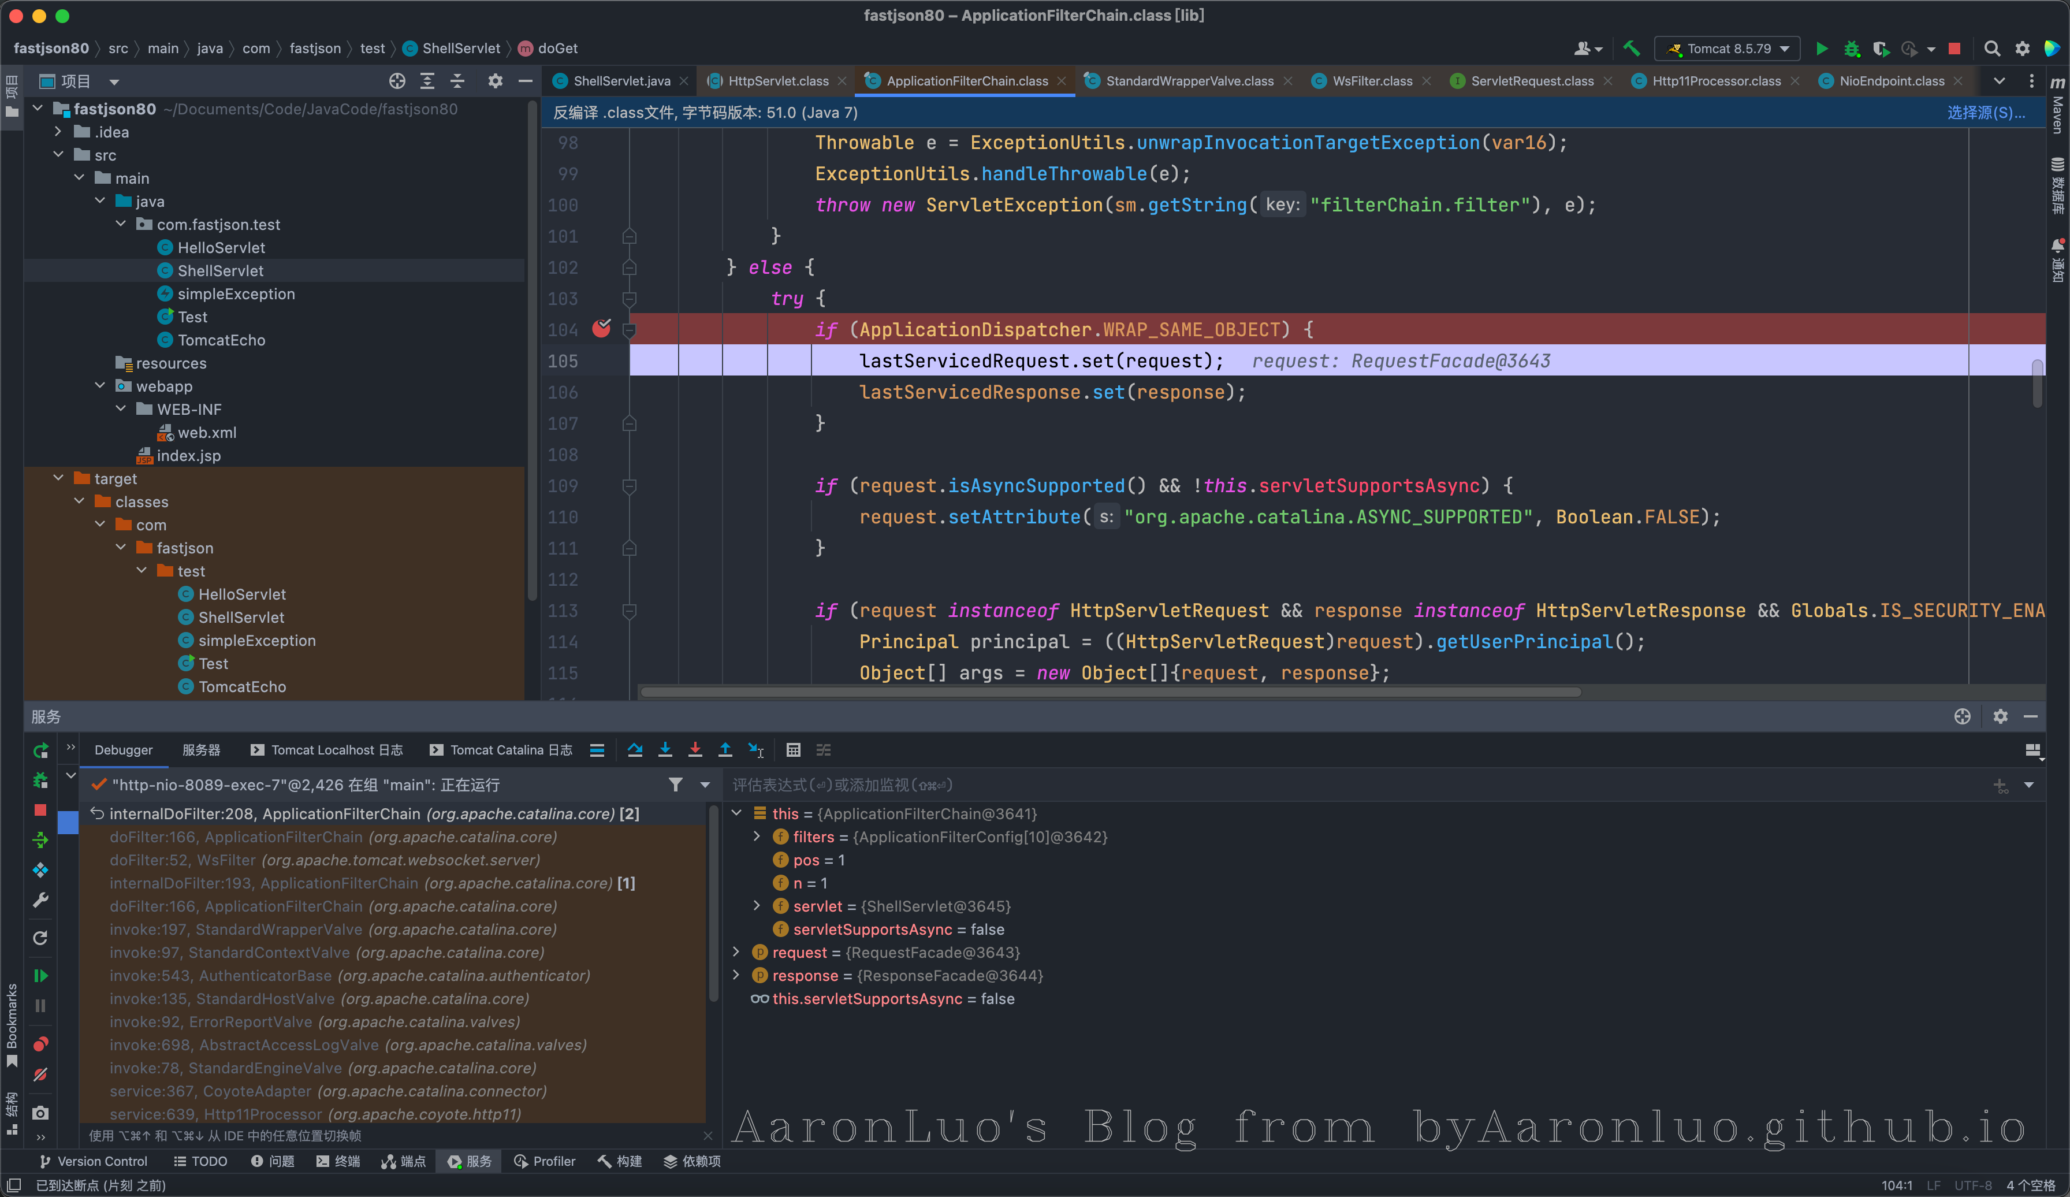Expand all nodes in Project panel
This screenshot has height=1197, width=2070.
click(427, 80)
